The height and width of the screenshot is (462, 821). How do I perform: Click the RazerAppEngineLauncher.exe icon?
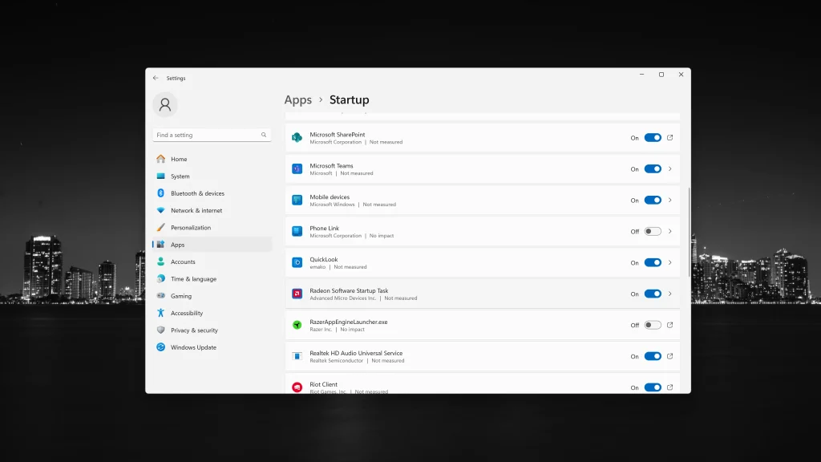tap(297, 325)
